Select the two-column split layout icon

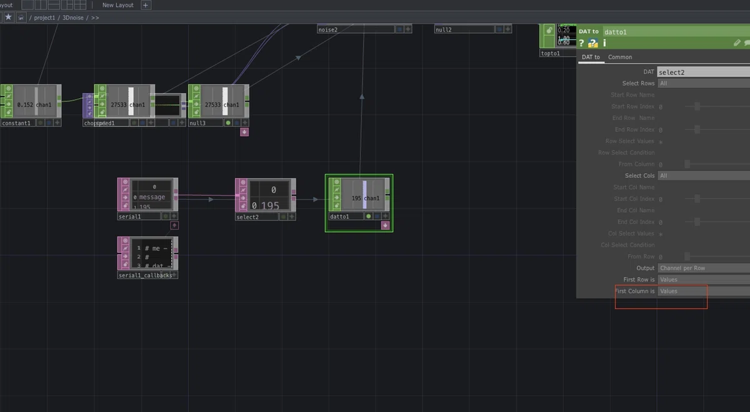[x=40, y=5]
